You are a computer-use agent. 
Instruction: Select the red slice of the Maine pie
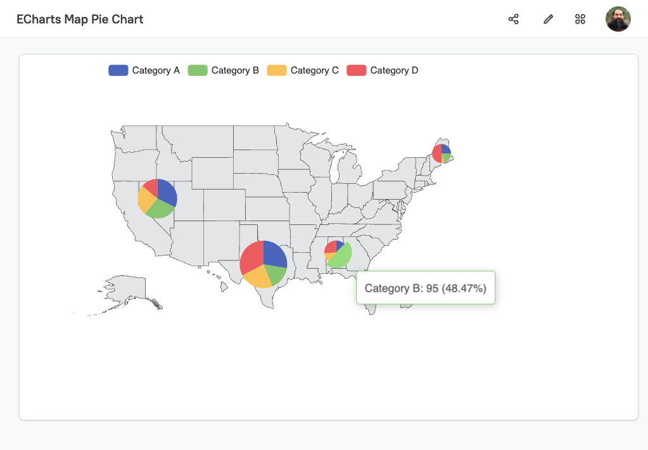[x=436, y=154]
